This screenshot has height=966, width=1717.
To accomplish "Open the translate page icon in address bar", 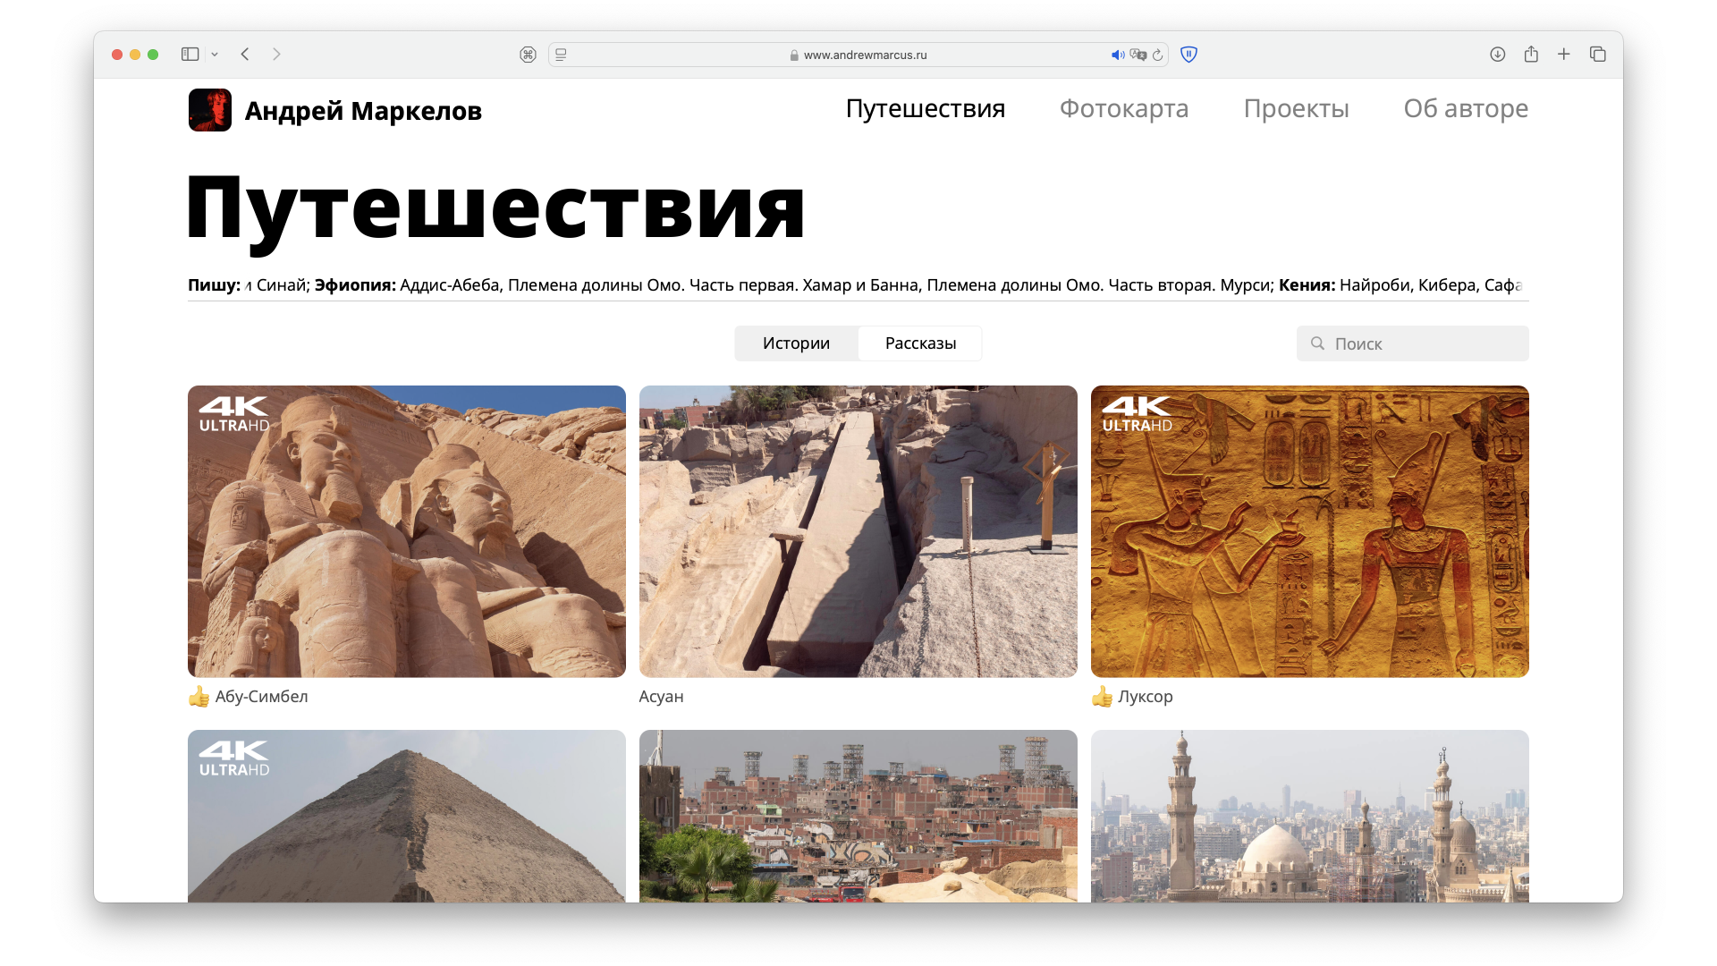I will 1138,55.
